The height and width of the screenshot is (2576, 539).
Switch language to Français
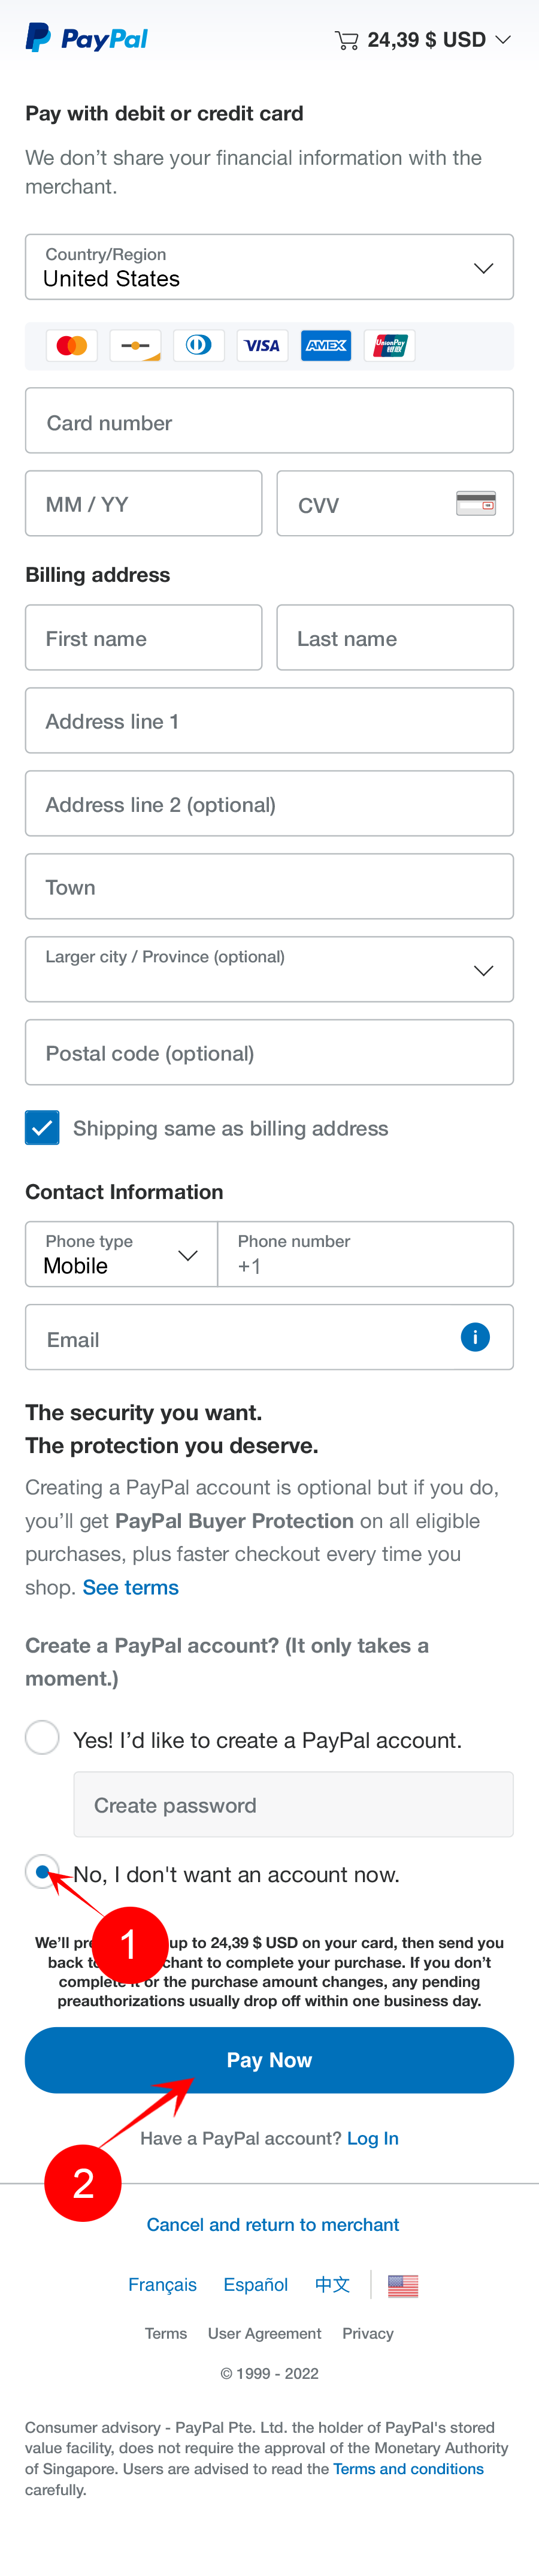tap(162, 2285)
